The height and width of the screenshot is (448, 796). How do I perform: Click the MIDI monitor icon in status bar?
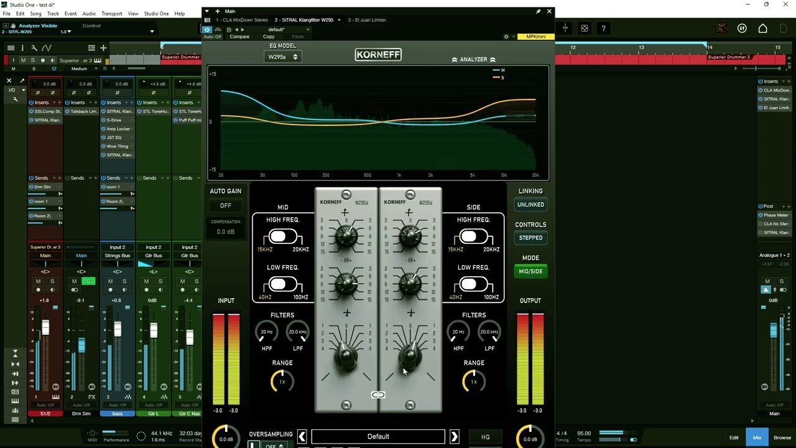(x=92, y=434)
